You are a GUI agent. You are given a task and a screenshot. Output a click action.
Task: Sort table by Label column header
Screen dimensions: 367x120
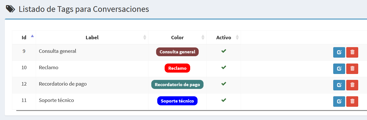click(92, 38)
